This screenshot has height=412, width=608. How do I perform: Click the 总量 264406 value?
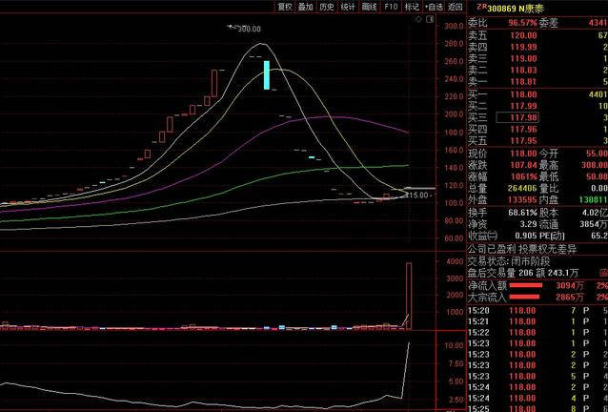pos(522,189)
